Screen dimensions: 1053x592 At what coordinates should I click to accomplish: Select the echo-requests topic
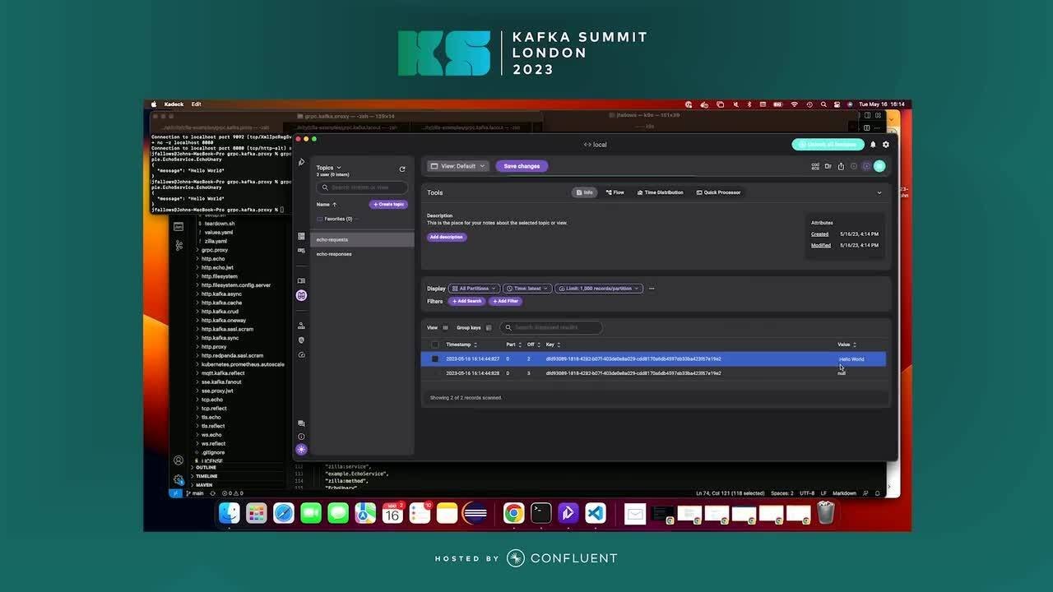(x=362, y=240)
